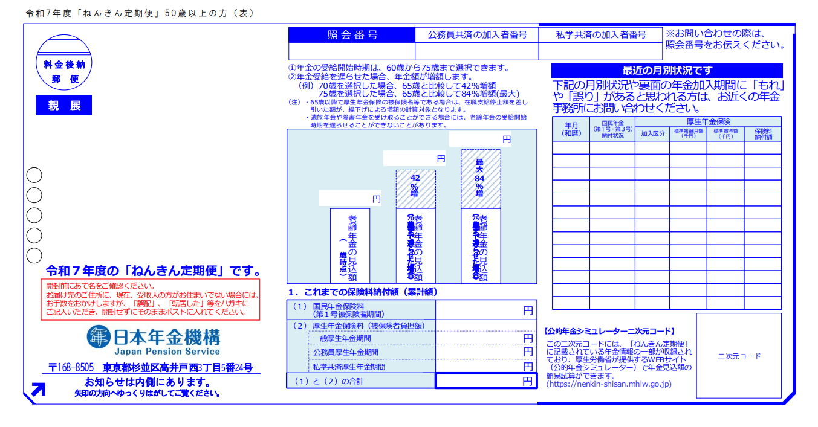Click the 国民年金 納付状況 column header
This screenshot has height=427, width=818.
pyautogui.click(x=612, y=129)
